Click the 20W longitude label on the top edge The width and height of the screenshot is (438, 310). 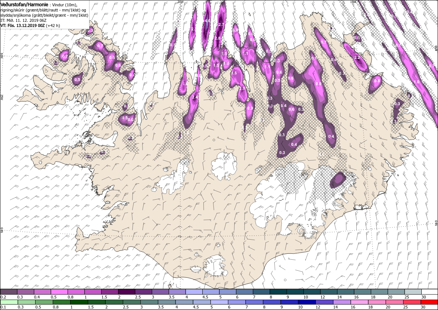click(181, 2)
